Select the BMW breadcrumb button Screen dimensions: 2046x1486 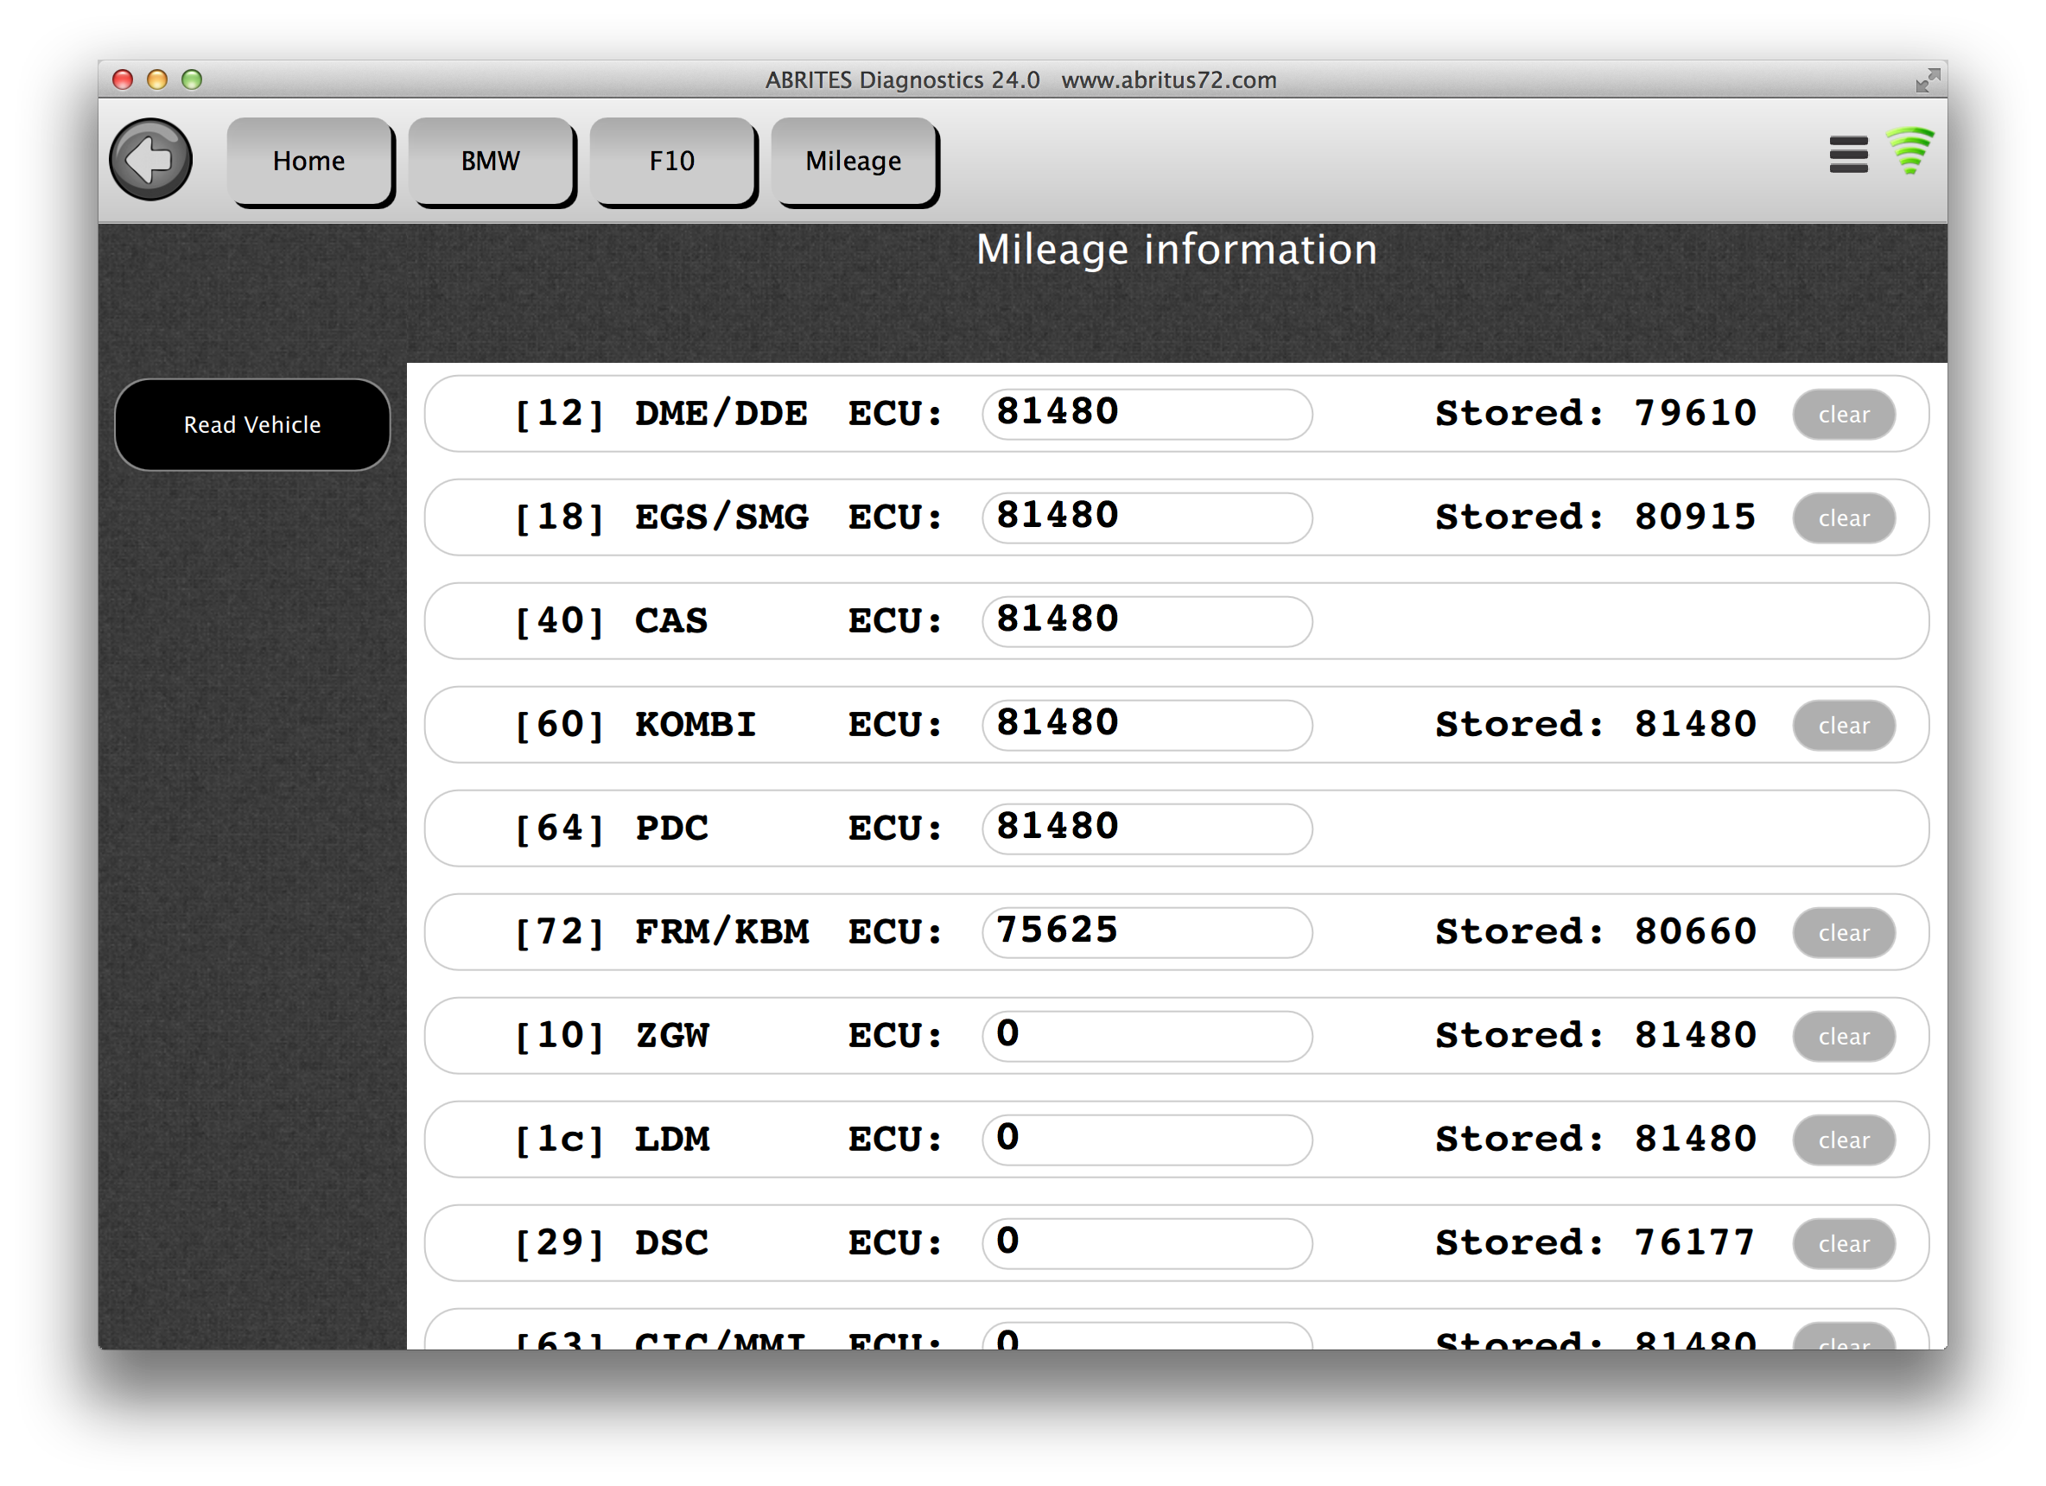tap(491, 161)
